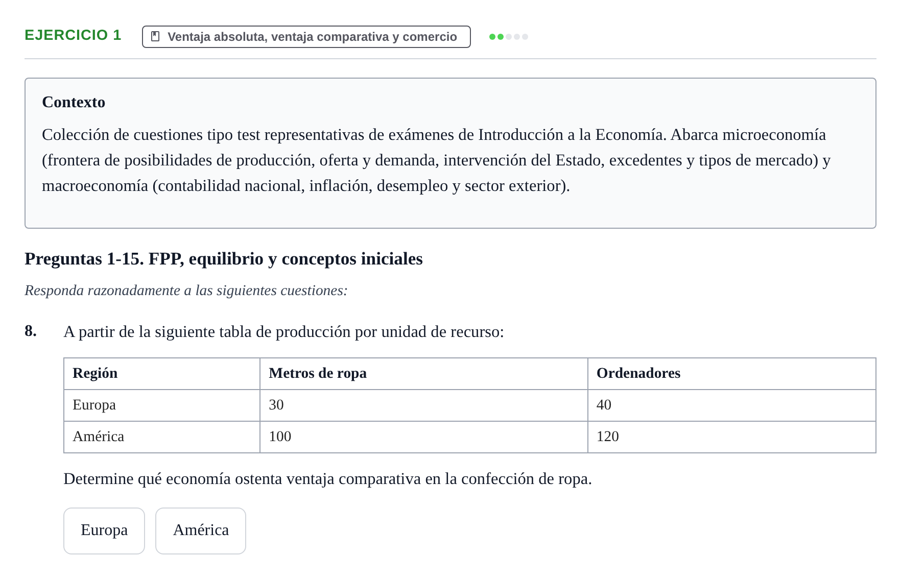The height and width of the screenshot is (580, 901).
Task: Click the cell with value 30
Action: pyautogui.click(x=424, y=405)
